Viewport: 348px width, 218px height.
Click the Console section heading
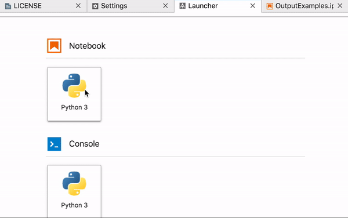pyautogui.click(x=84, y=144)
